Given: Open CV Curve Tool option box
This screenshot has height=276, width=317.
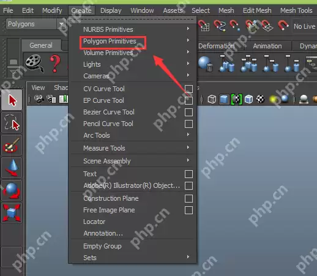Looking at the screenshot, I should [188, 89].
